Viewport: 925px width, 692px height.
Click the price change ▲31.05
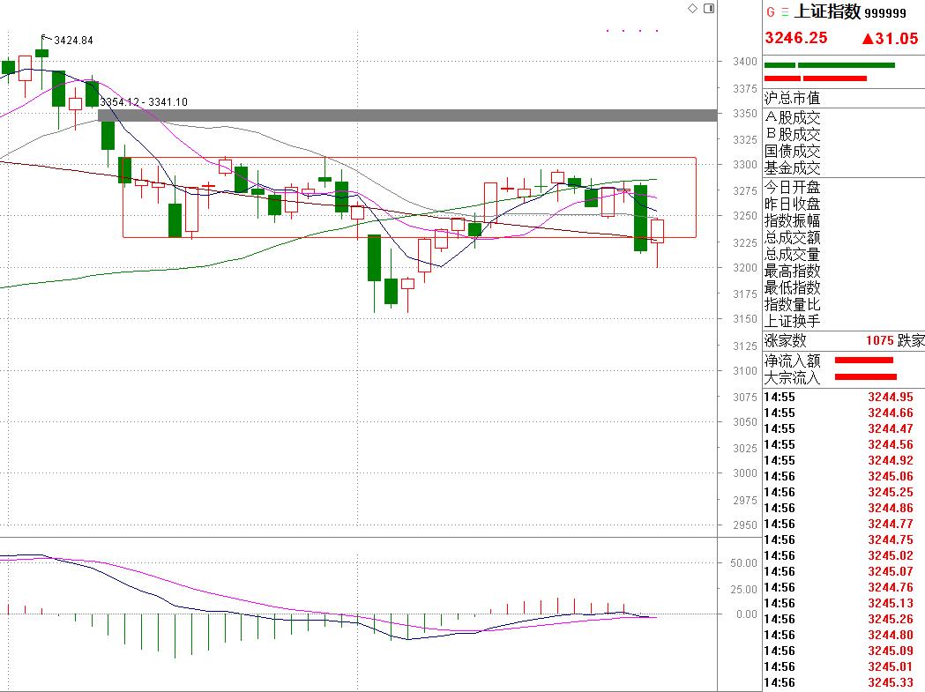click(x=890, y=38)
